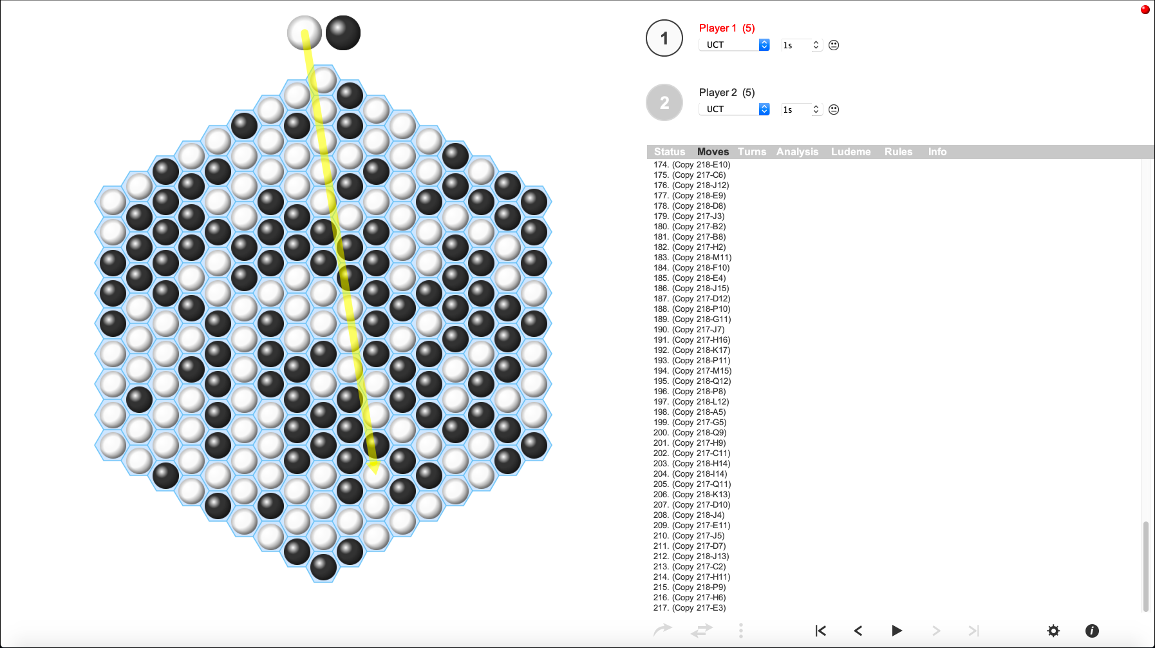Image resolution: width=1155 pixels, height=648 pixels.
Task: Click Player 1's smiley face icon
Action: (834, 45)
